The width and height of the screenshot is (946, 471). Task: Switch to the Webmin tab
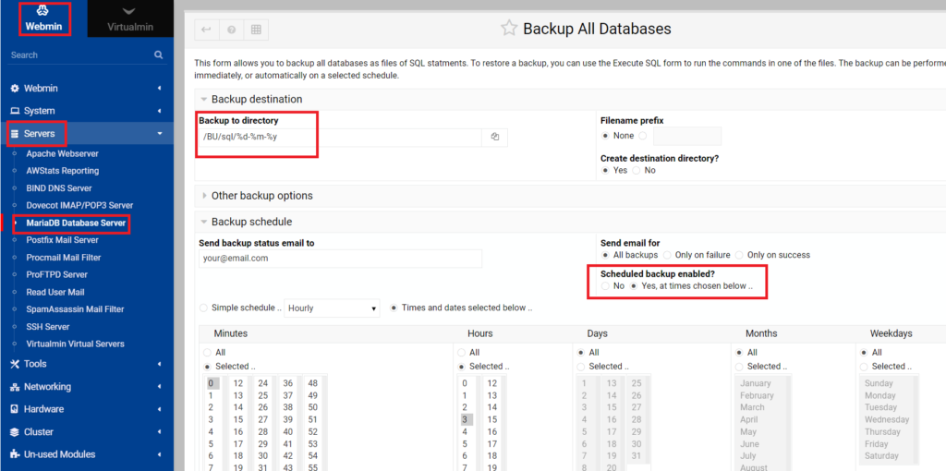pyautogui.click(x=43, y=18)
